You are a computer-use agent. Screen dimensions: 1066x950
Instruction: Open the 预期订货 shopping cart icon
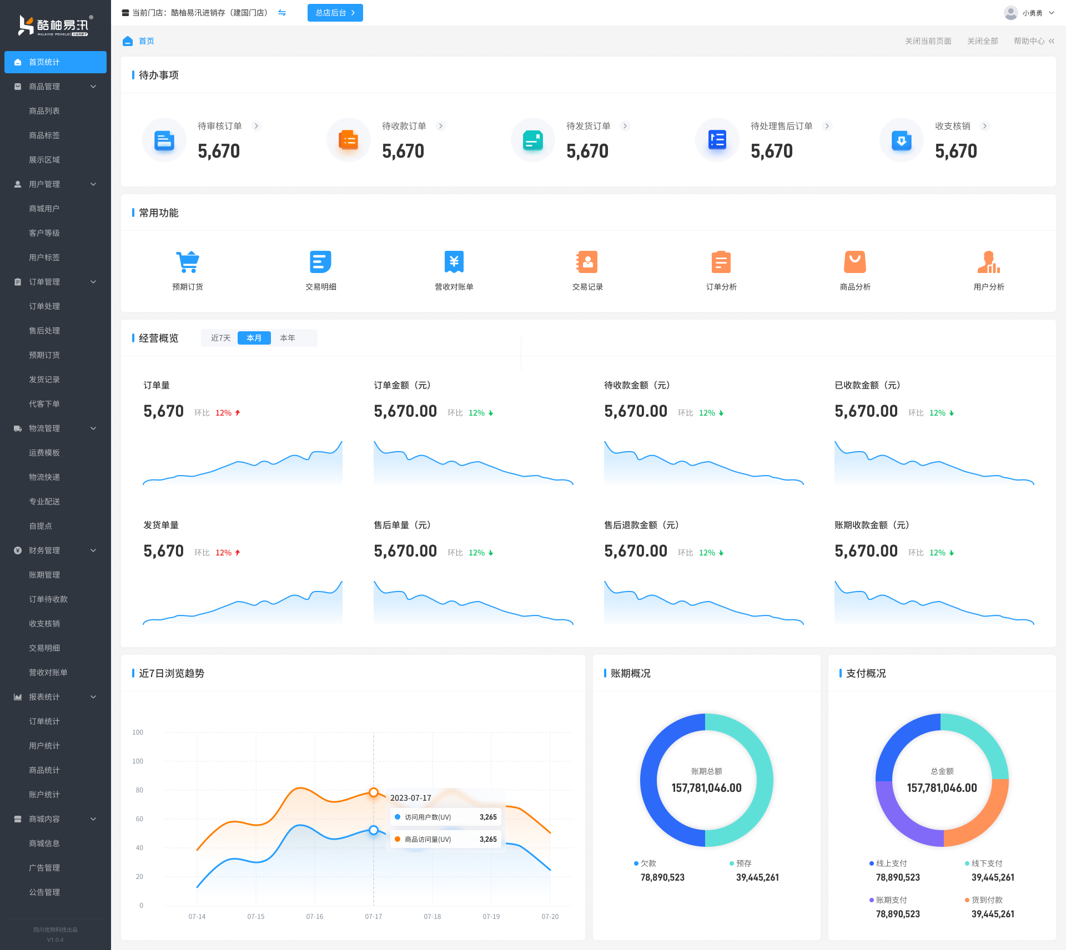(188, 262)
